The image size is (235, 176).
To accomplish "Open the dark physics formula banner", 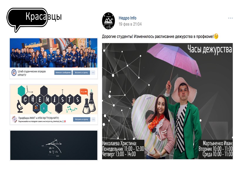I will 54,145.
